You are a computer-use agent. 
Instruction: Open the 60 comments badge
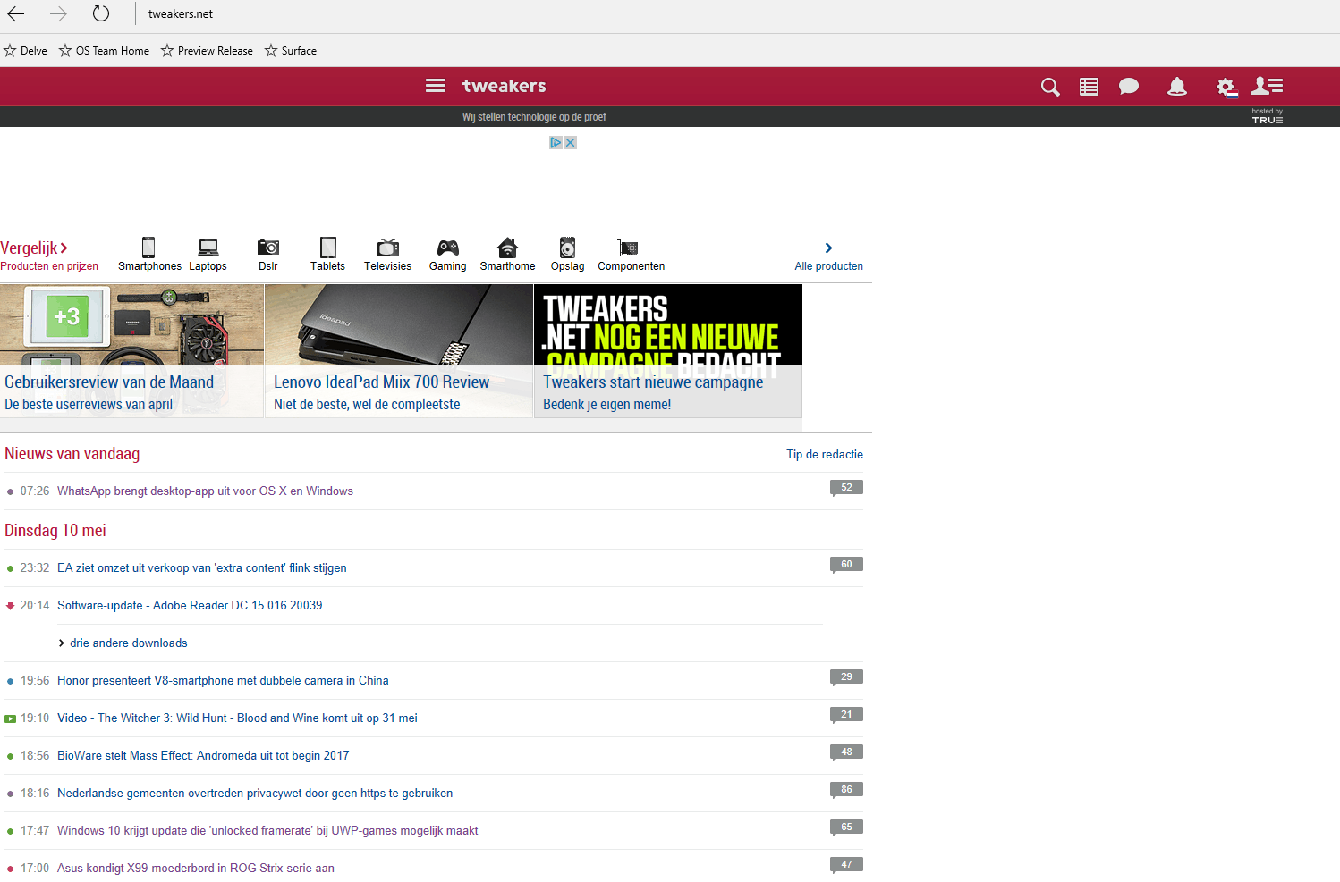tap(846, 565)
